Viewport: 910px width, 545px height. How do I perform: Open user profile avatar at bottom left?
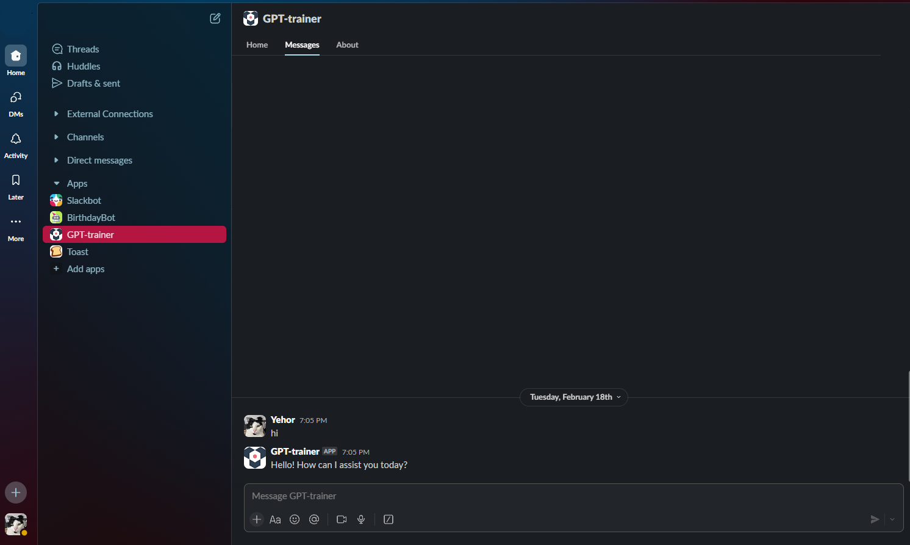tap(16, 524)
